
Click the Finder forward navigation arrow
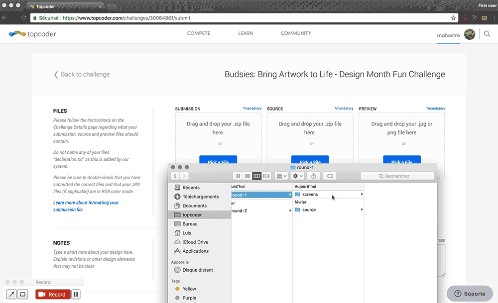click(x=184, y=176)
